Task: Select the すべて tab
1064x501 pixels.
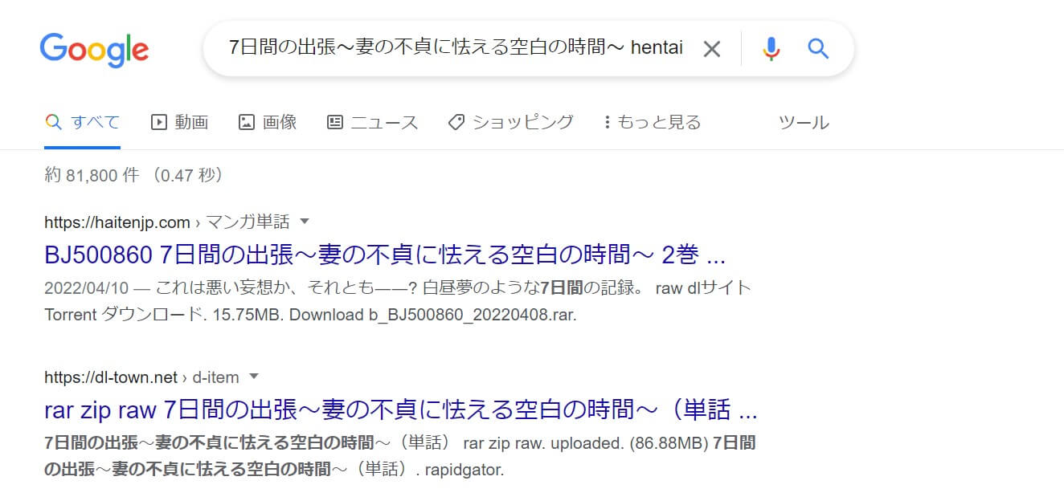Action: [x=82, y=122]
